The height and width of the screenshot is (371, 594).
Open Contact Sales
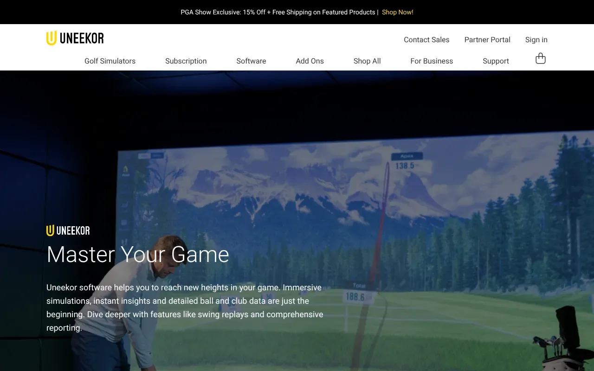426,39
